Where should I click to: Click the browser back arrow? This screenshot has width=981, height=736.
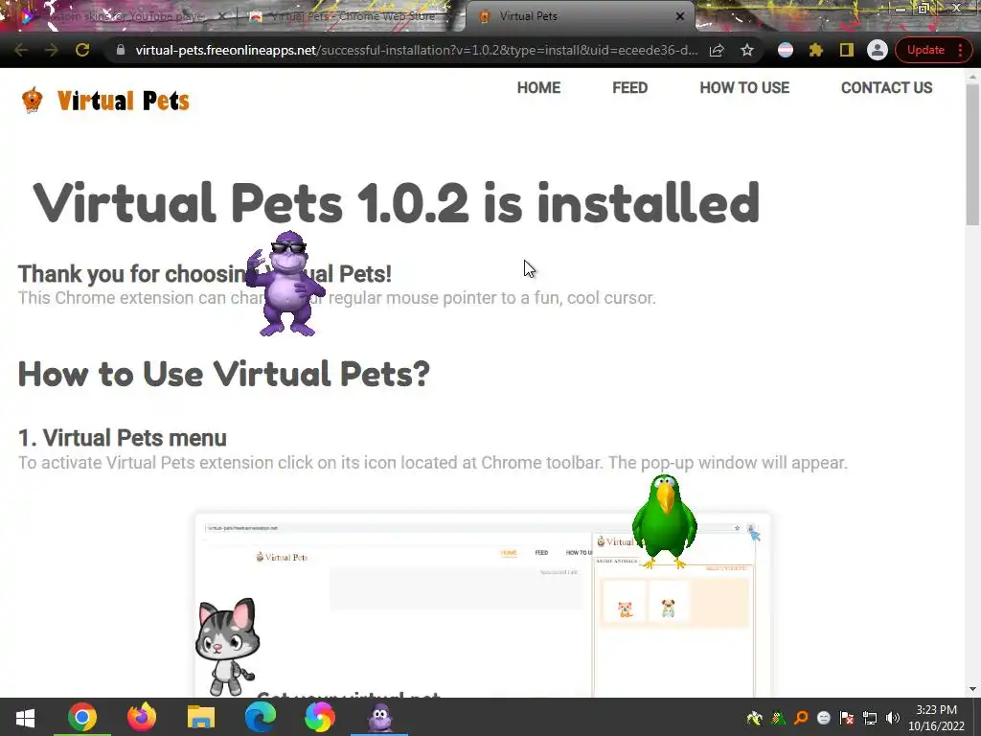tap(21, 50)
